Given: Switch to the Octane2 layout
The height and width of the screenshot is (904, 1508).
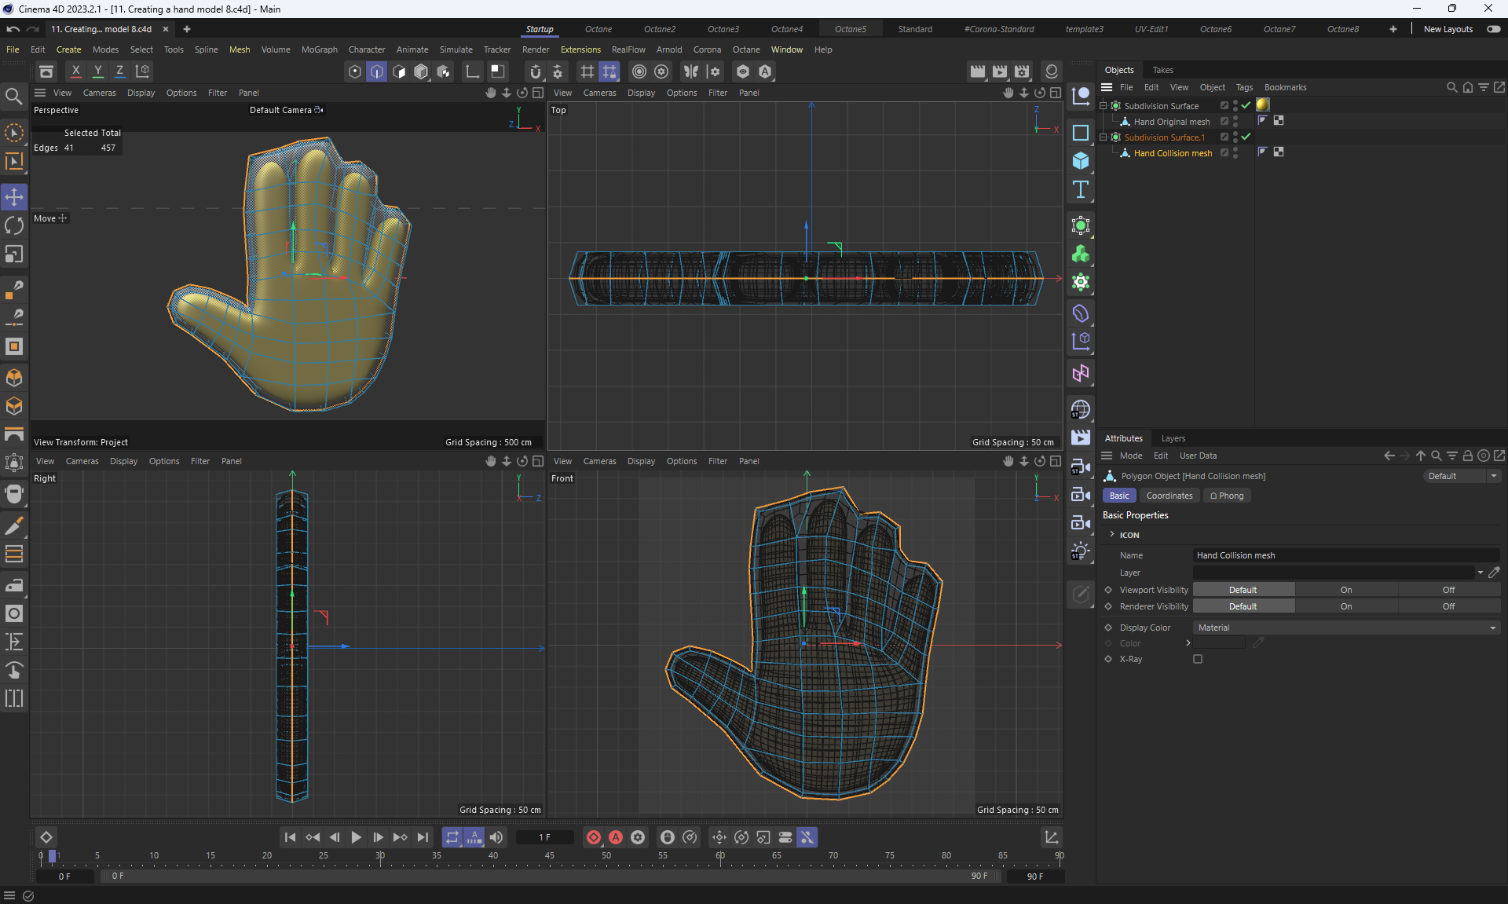Looking at the screenshot, I should click(x=659, y=29).
